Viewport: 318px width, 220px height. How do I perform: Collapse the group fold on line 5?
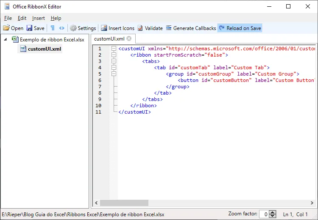[x=114, y=74]
